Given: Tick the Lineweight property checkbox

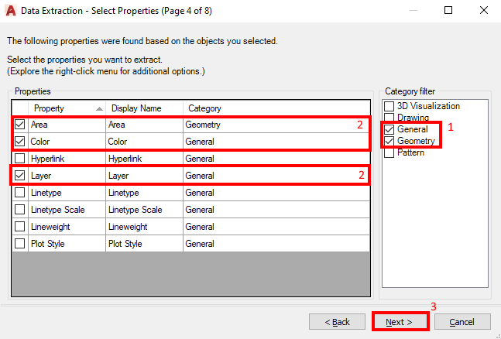Looking at the screenshot, I should [x=20, y=227].
